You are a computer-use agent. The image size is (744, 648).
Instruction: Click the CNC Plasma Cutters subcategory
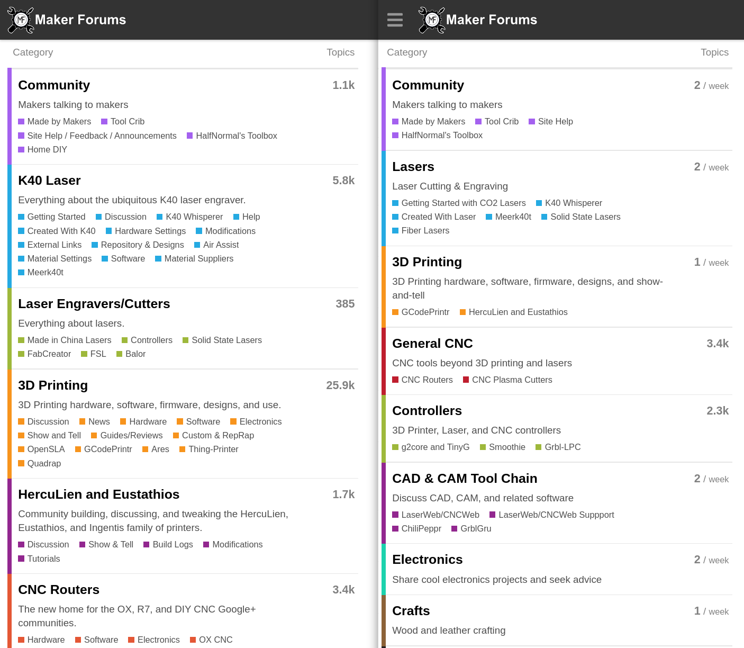pos(512,380)
